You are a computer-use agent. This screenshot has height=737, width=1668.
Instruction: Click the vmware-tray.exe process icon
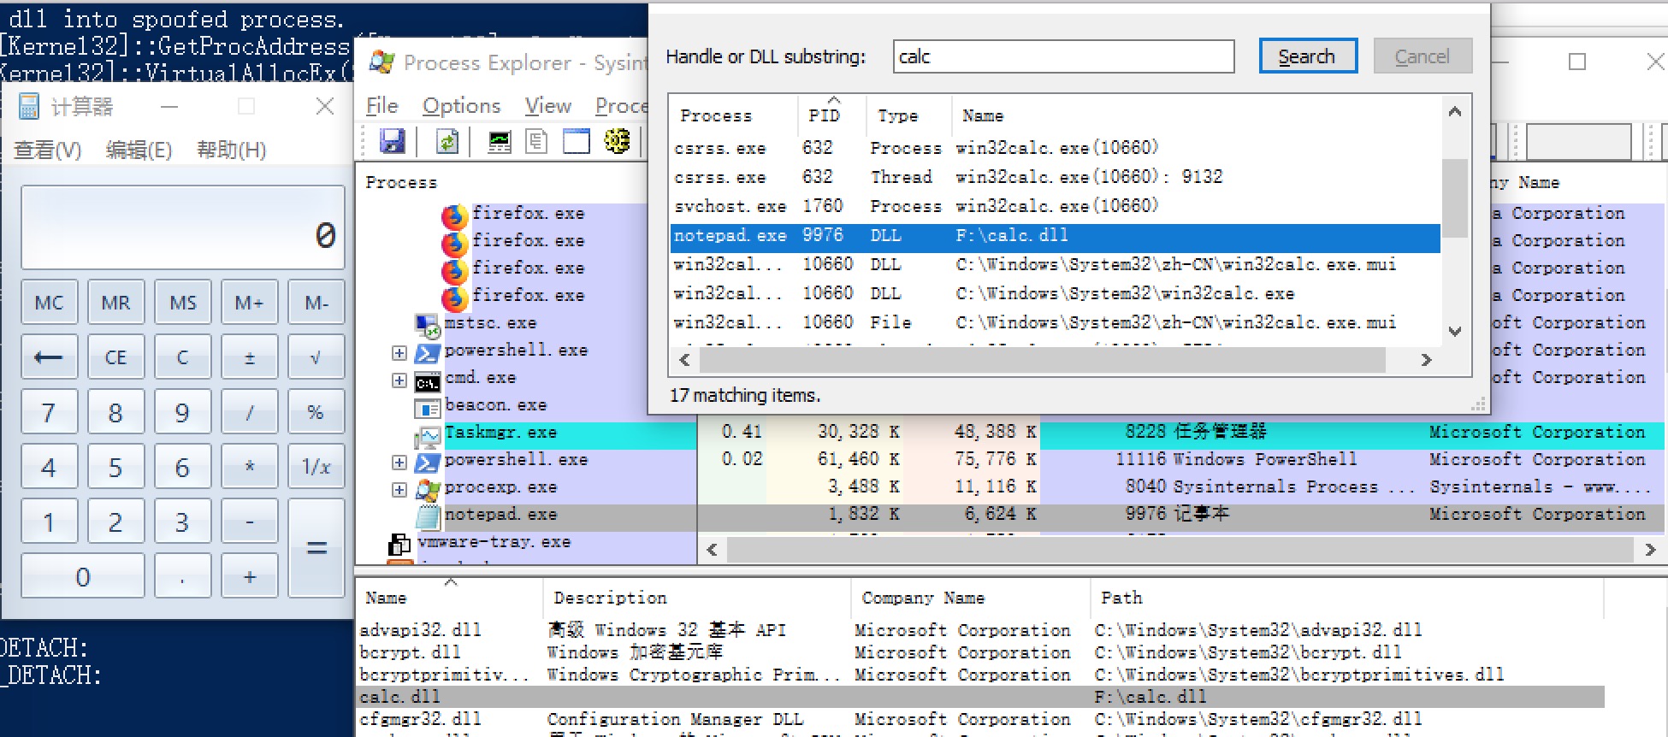coord(399,544)
